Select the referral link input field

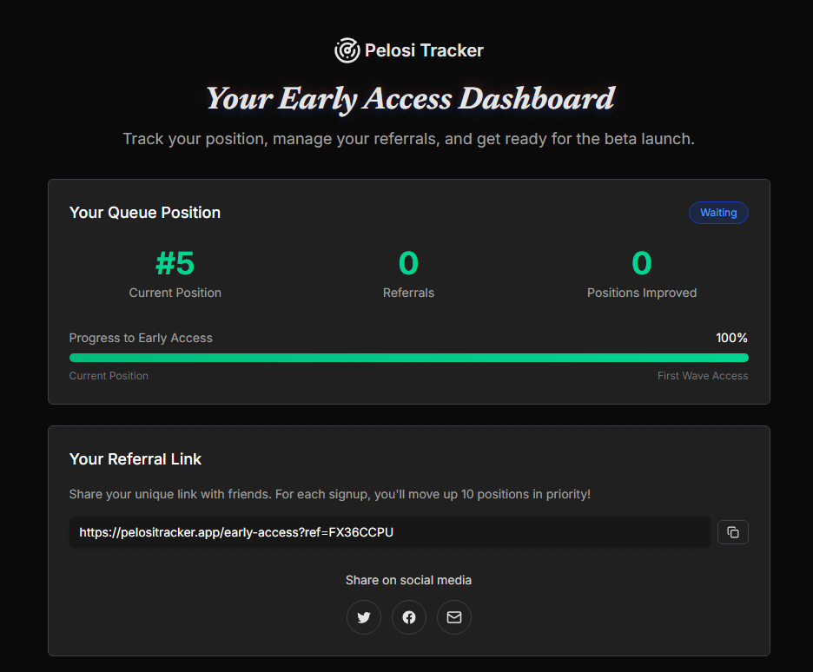click(389, 532)
